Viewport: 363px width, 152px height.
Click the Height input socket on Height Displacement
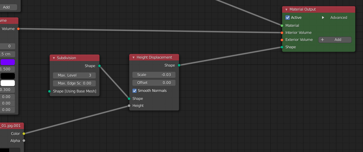(x=129, y=105)
